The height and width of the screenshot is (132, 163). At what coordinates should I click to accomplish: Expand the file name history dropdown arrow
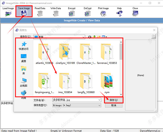[99, 100]
